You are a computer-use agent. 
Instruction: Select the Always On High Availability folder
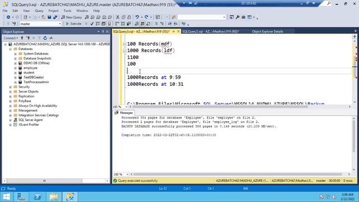click(38, 106)
